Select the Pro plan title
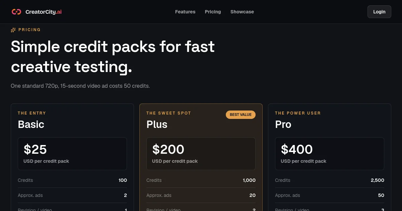 coord(283,125)
